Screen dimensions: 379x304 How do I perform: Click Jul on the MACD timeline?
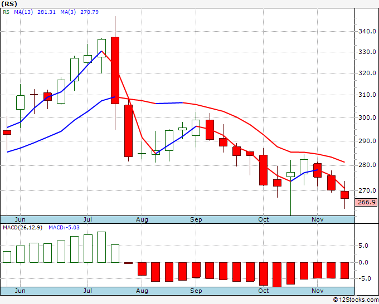[x=88, y=291]
